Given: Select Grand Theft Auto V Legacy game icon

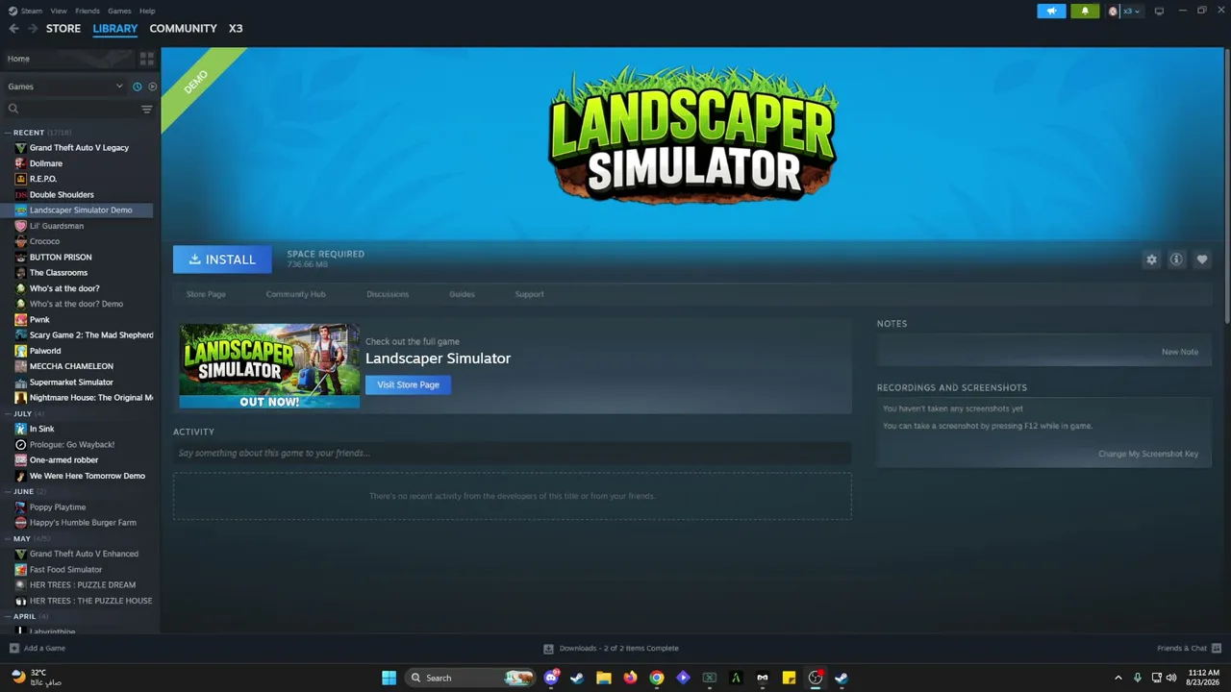Looking at the screenshot, I should (x=21, y=148).
